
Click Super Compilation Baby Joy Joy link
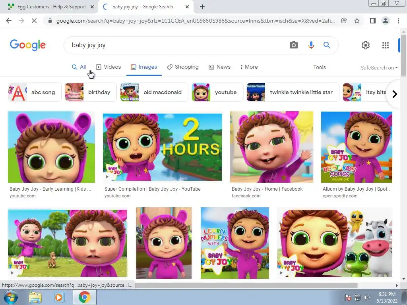pyautogui.click(x=152, y=189)
